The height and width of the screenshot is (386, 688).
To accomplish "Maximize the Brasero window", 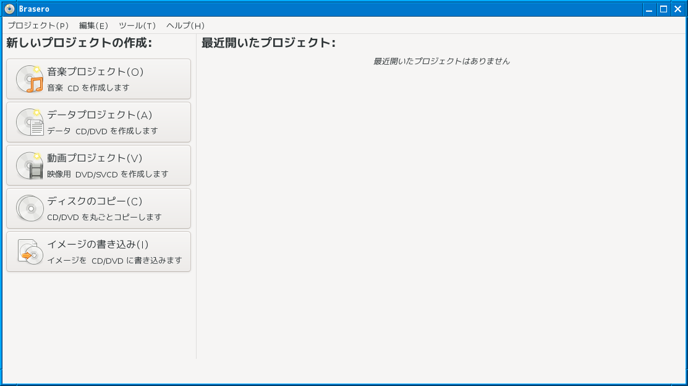I will pos(663,9).
